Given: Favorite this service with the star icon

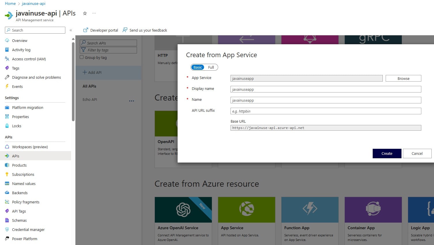Looking at the screenshot, I should (85, 13).
